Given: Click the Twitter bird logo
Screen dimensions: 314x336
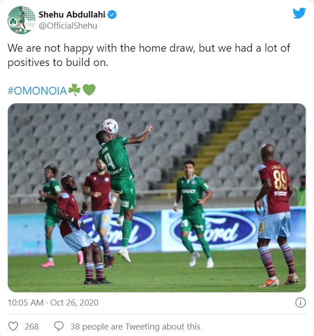Looking at the screenshot, I should coord(299,13).
